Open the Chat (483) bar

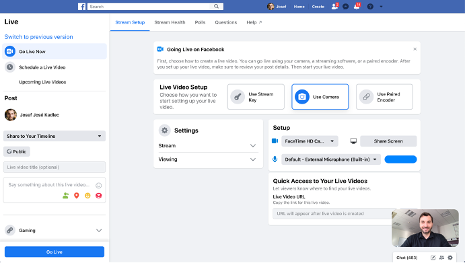(x=406, y=258)
